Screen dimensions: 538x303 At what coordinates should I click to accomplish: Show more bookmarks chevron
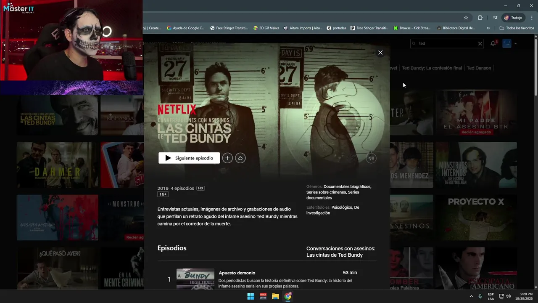pos(488,28)
